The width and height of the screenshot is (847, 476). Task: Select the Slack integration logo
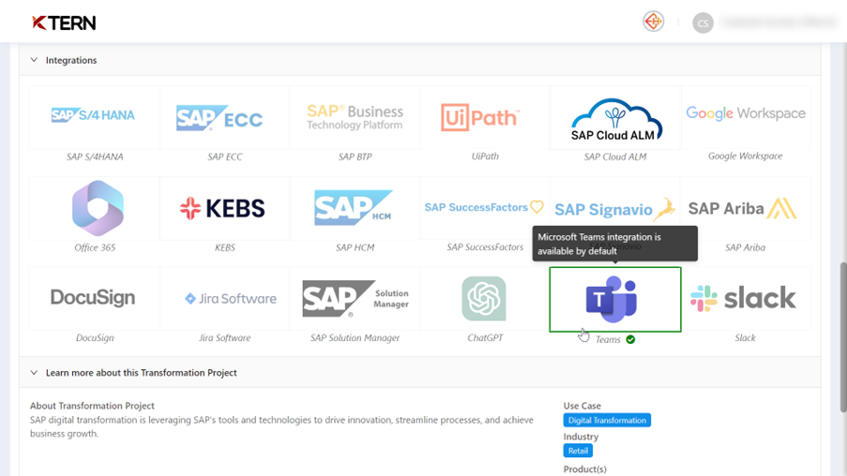coord(746,299)
